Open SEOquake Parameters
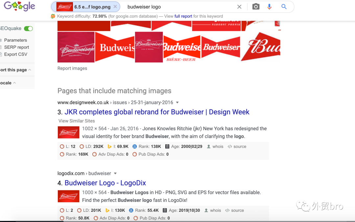This screenshot has width=355, height=222. click(15, 40)
